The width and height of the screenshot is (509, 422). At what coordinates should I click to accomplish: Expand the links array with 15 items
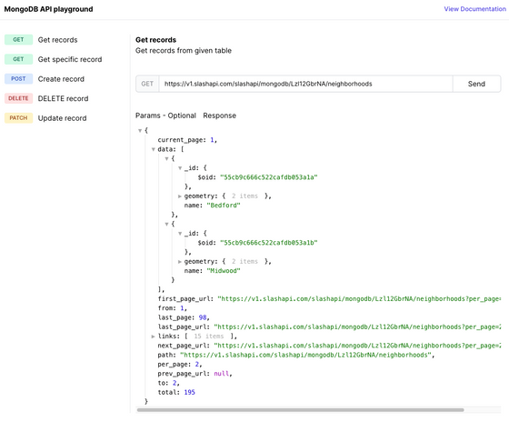click(154, 337)
